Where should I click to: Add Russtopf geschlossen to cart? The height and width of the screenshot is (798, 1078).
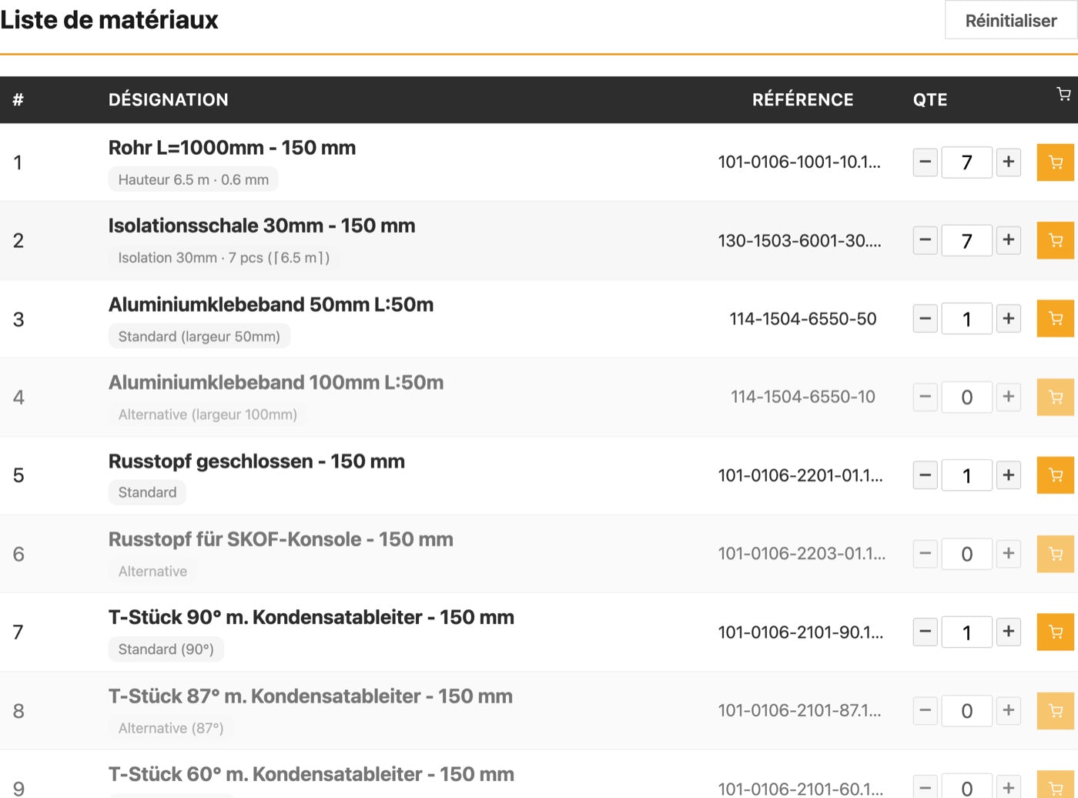click(x=1056, y=475)
